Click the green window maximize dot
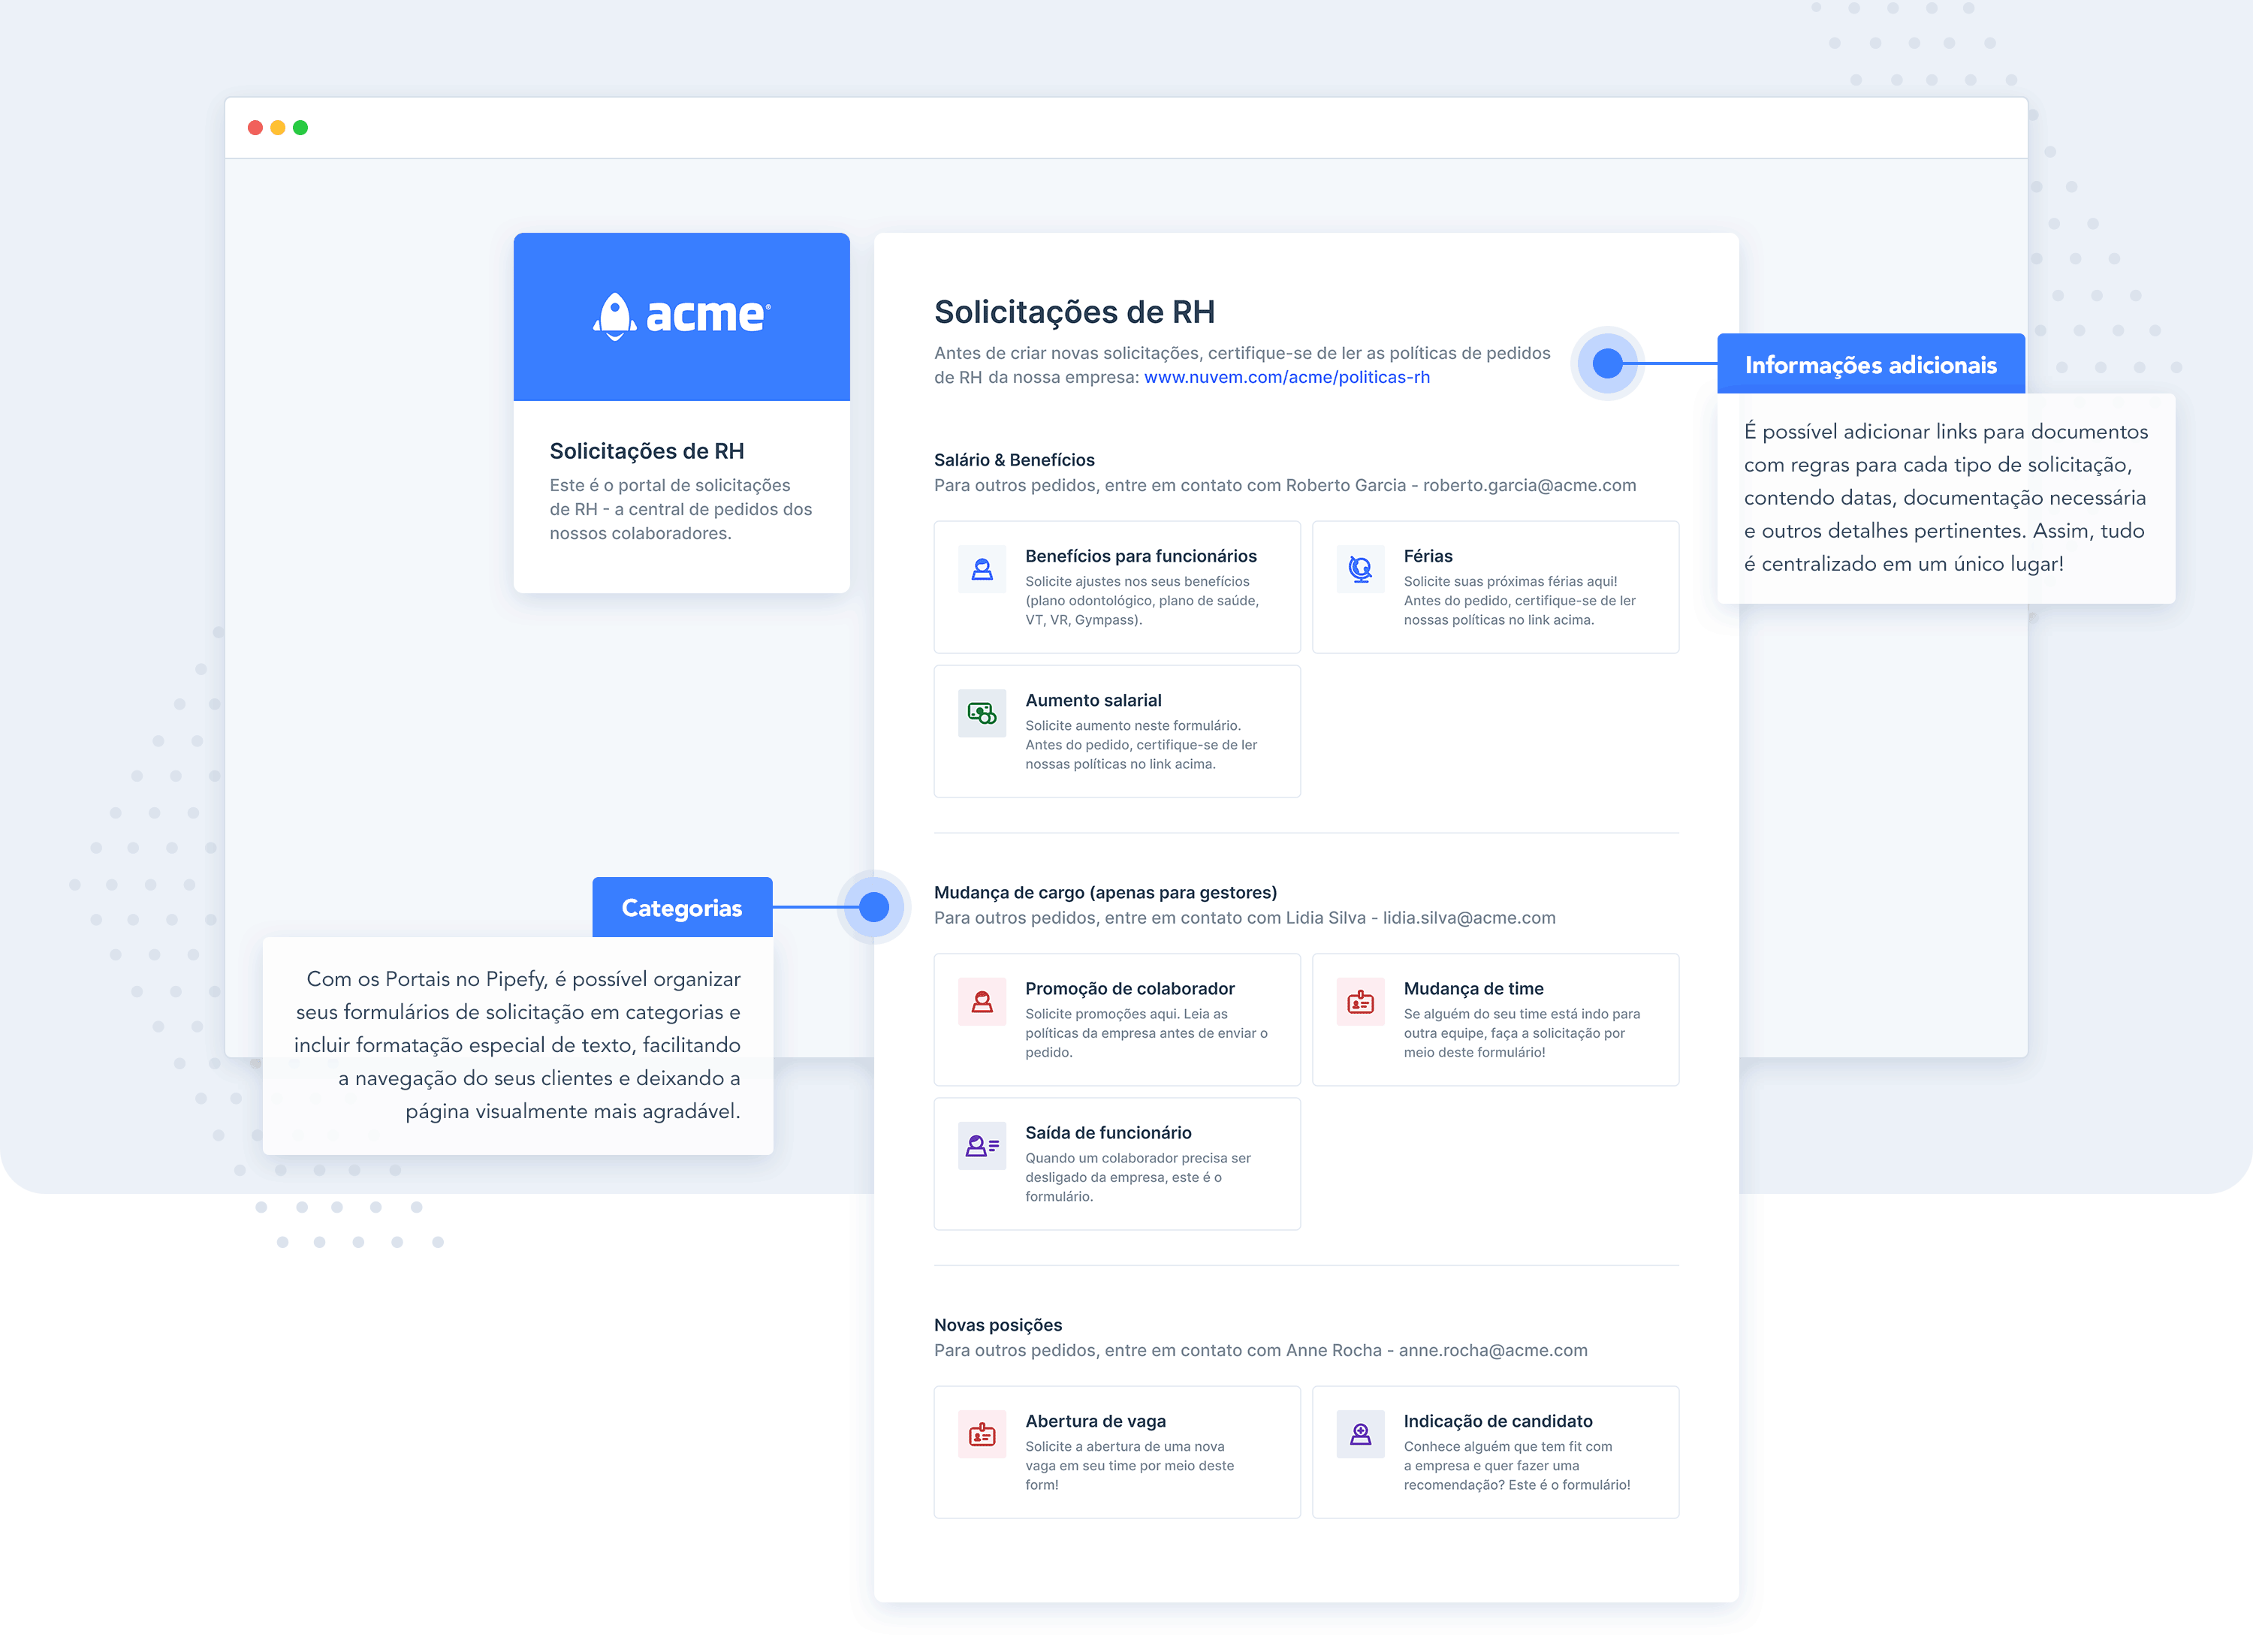Viewport: 2253px width, 1652px height. (x=300, y=127)
